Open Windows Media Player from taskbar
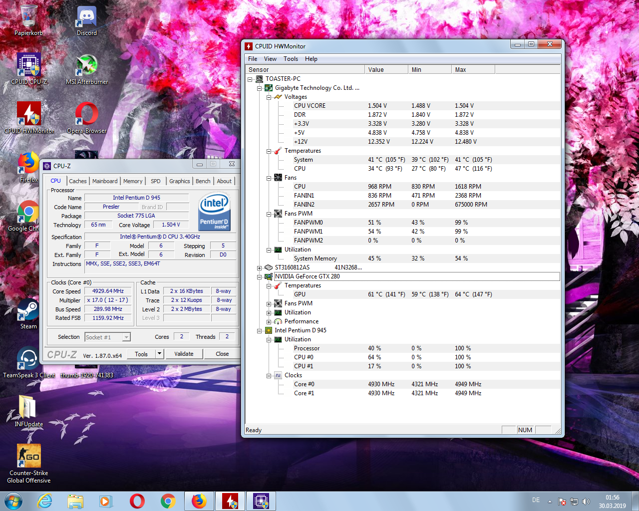Screen dimensions: 639x511 (x=106, y=501)
